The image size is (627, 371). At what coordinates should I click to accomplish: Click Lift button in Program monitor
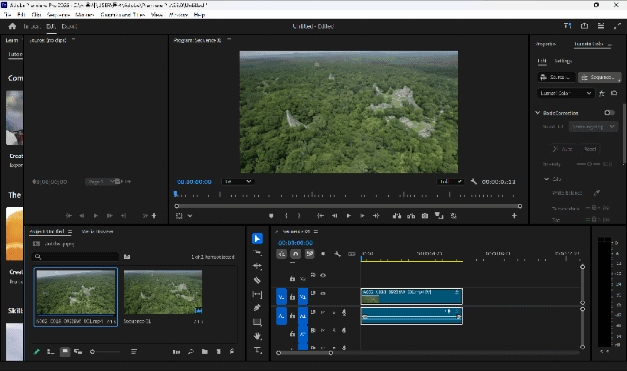396,216
